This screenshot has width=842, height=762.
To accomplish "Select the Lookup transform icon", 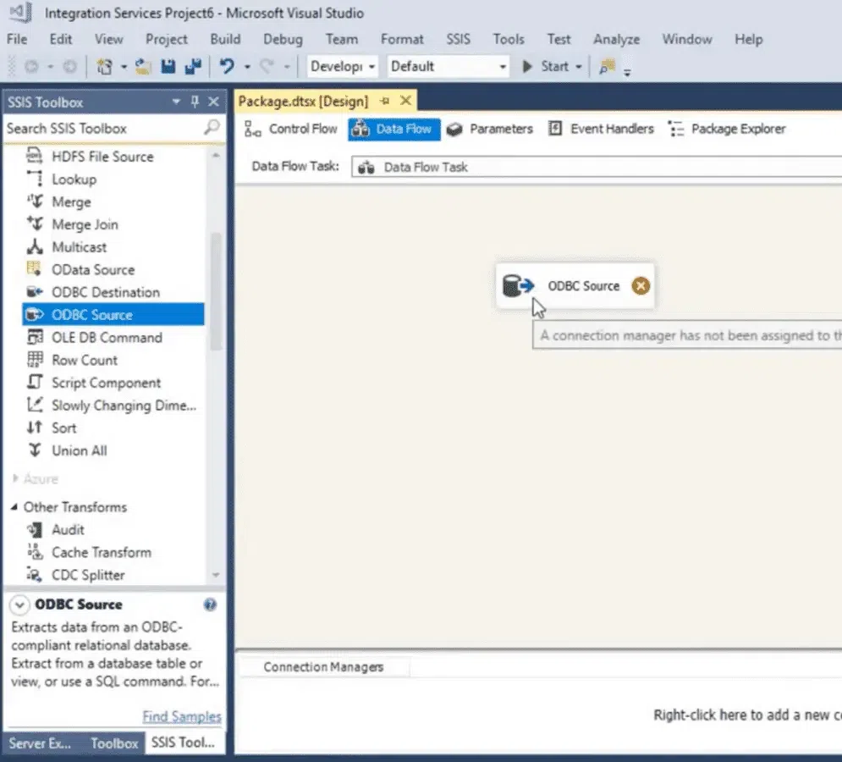I will click(x=35, y=179).
